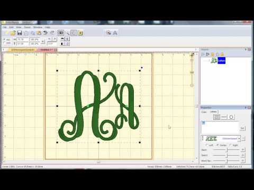Screen dimensions: 254x190
Task: Rotate the selection right
Action: click(x=55, y=39)
